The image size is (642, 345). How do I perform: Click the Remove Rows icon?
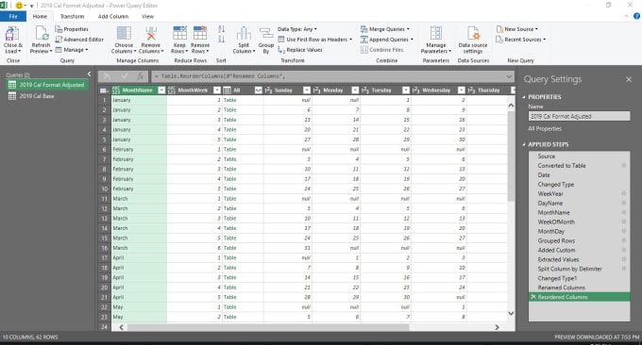(x=200, y=34)
